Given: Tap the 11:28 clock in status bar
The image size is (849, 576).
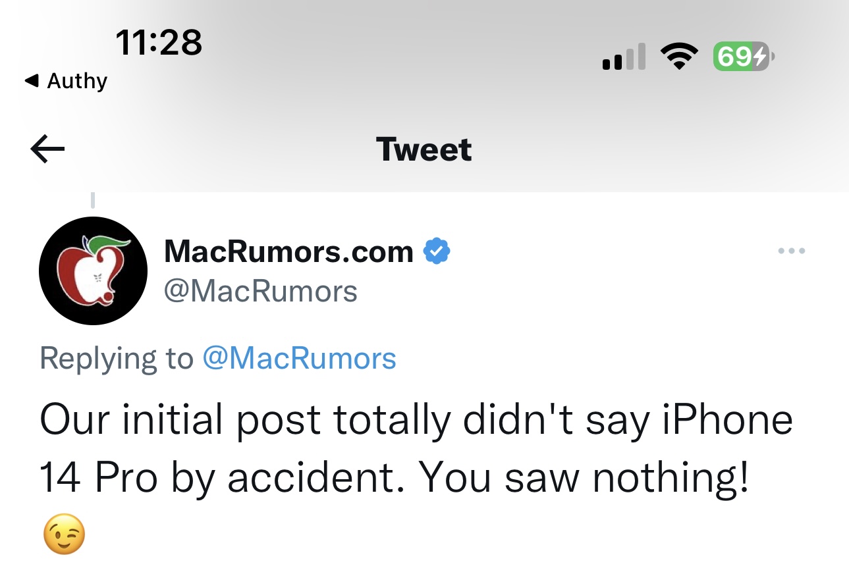Looking at the screenshot, I should pos(159,43).
